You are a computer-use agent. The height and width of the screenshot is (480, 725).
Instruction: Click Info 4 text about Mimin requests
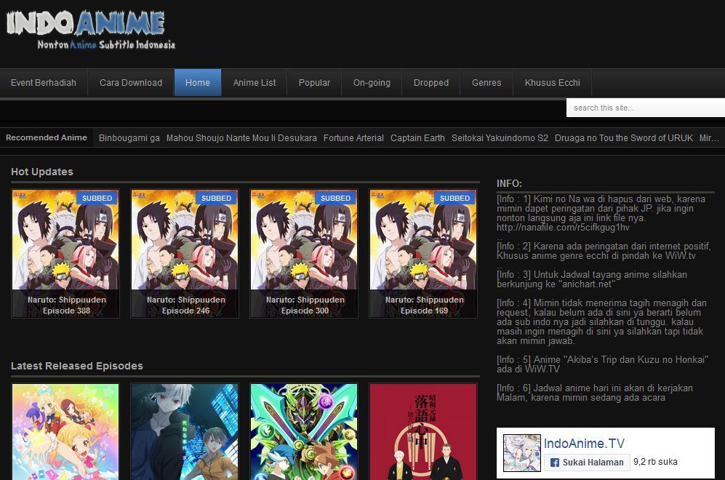point(601,322)
